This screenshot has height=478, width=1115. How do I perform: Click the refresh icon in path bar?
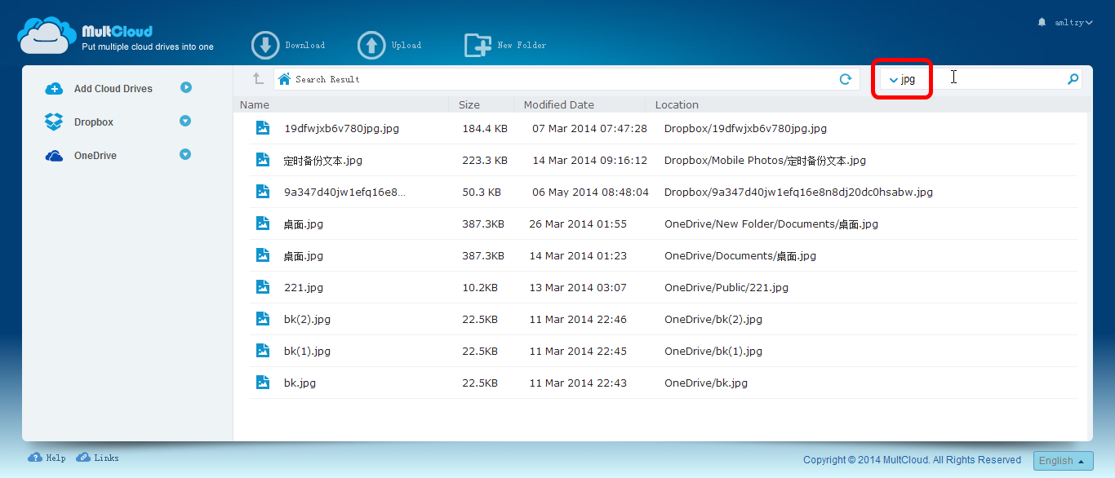(x=846, y=79)
